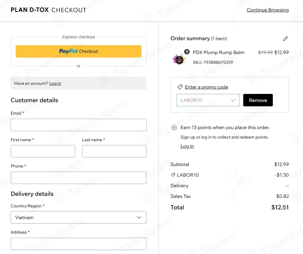The image size is (303, 254).
Task: Click the Last name * field label
Action: (94, 140)
